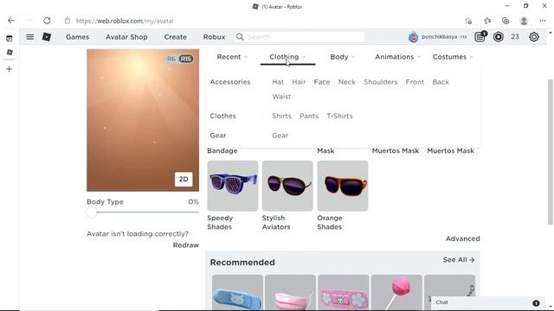Open blue bandage recommended item
This screenshot has height=311, width=554.
click(237, 292)
